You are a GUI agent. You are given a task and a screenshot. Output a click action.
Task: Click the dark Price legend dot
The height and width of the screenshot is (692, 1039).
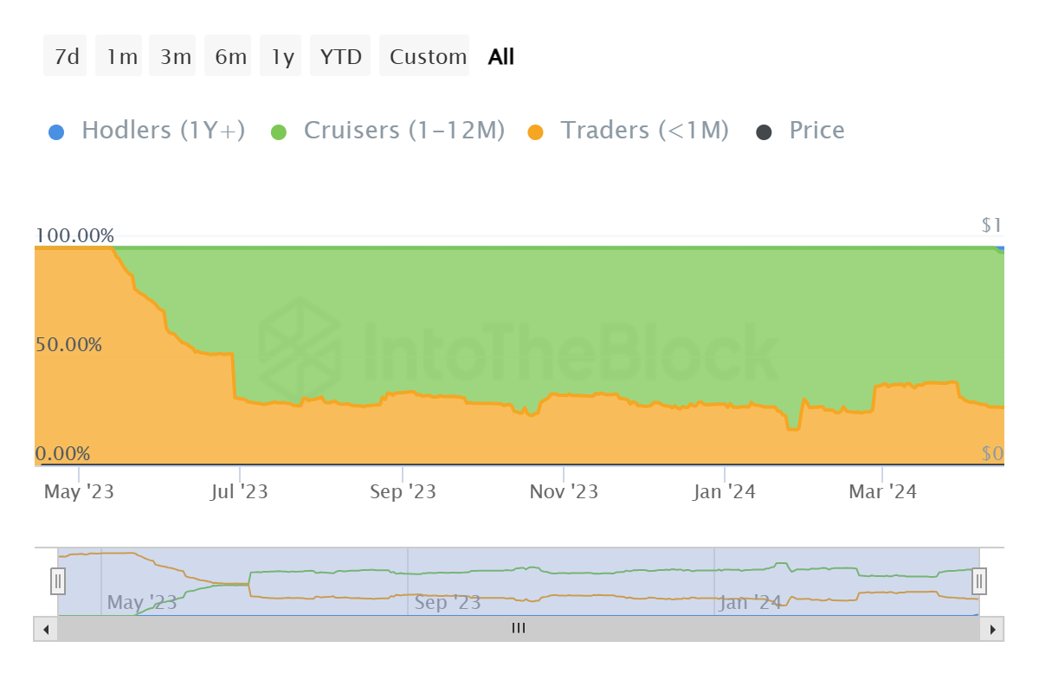(x=764, y=132)
